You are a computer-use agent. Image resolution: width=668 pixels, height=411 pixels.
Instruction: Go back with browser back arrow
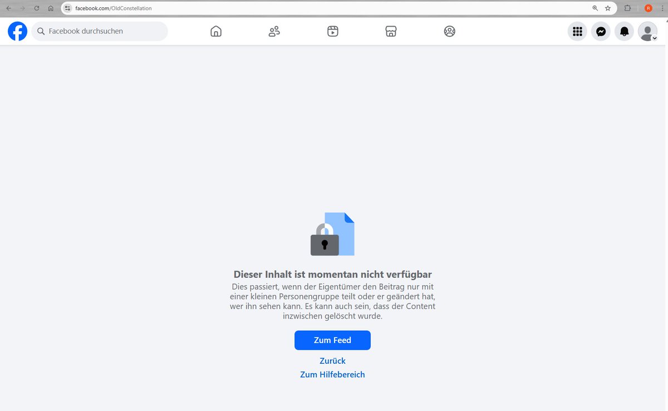[x=8, y=8]
